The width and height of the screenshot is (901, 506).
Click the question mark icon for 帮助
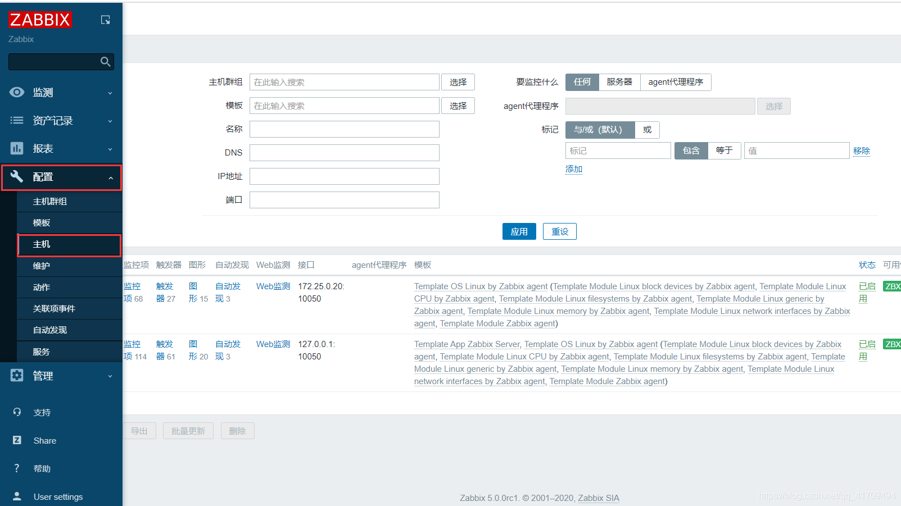tap(17, 468)
